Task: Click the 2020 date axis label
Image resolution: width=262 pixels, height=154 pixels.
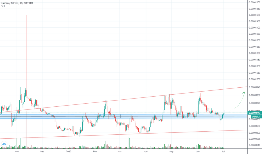Action: coord(69,151)
